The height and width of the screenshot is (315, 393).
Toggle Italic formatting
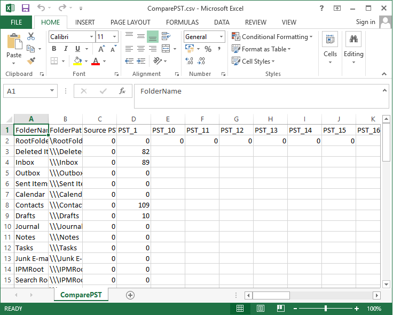[66, 49]
